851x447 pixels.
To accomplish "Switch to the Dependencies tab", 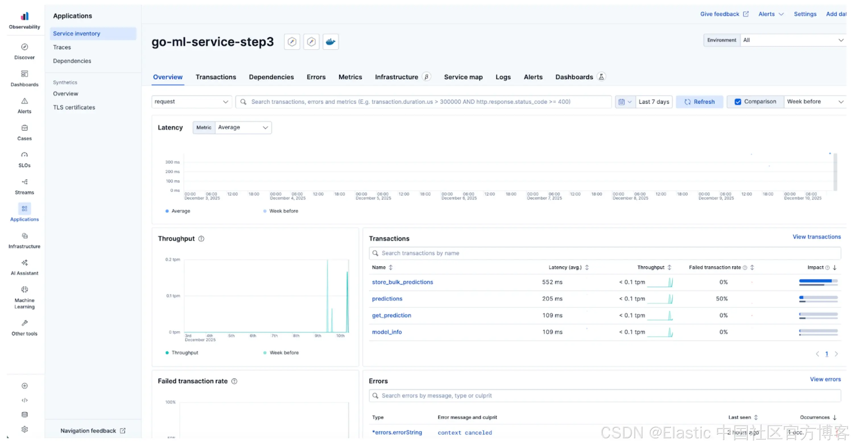I will (271, 77).
